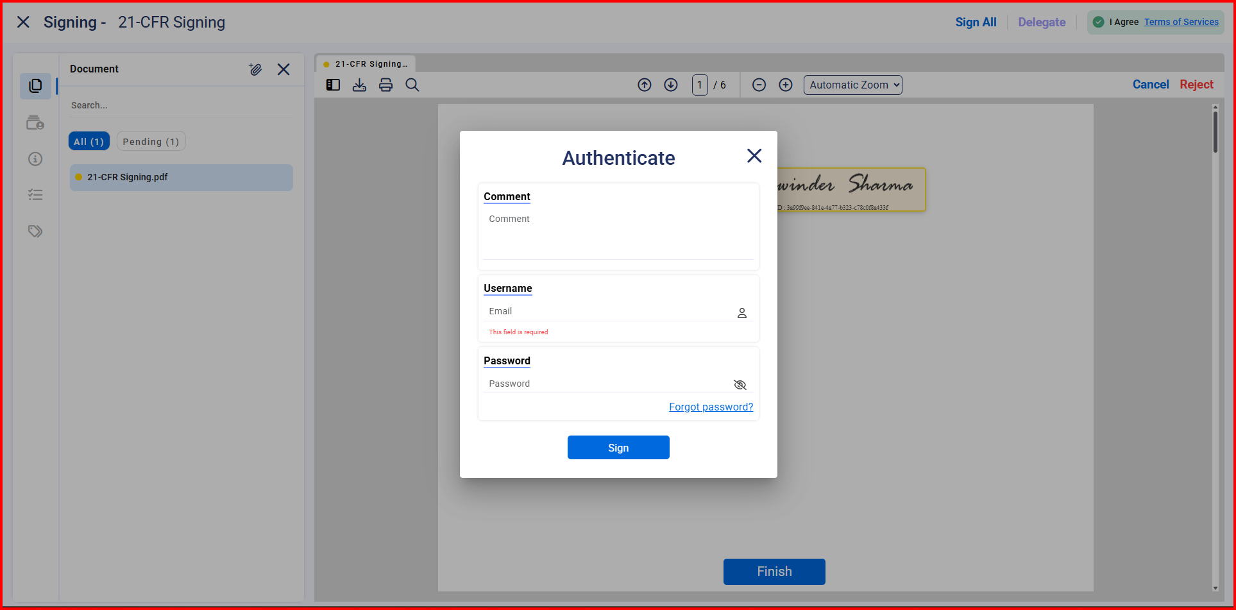Switch to the 21-CFR Signing document tab
This screenshot has height=610, width=1236.
(x=366, y=64)
